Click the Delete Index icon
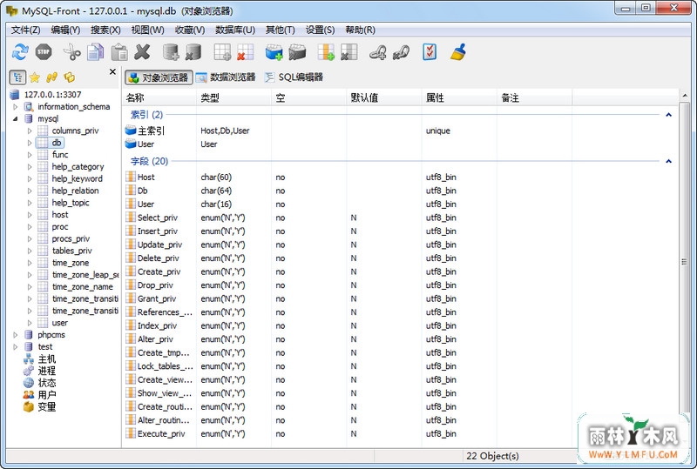Screen dimensions: 697x469 297,52
